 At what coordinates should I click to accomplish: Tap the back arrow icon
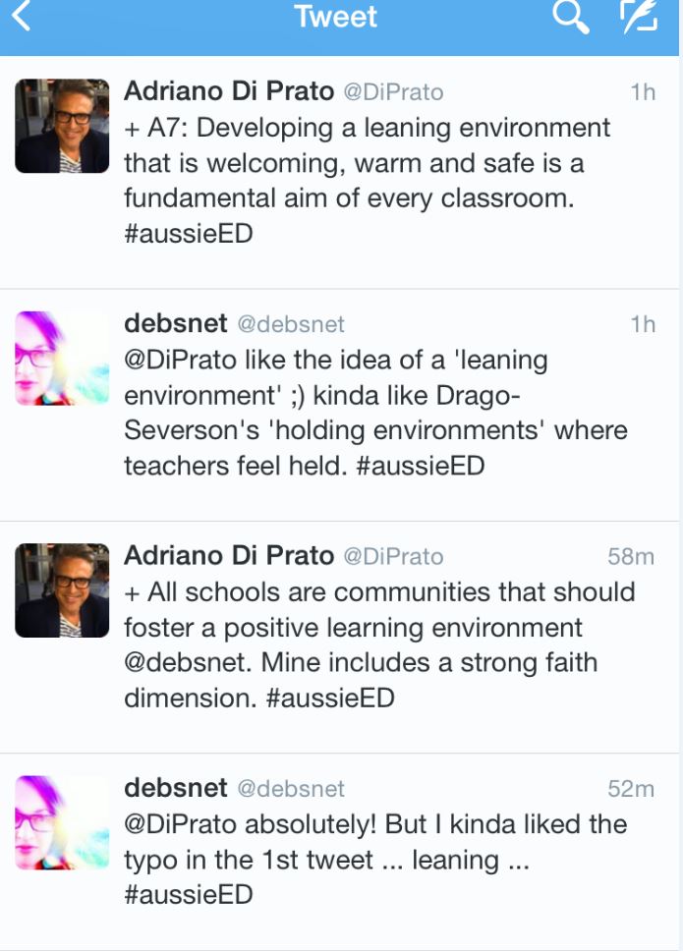coord(22,17)
